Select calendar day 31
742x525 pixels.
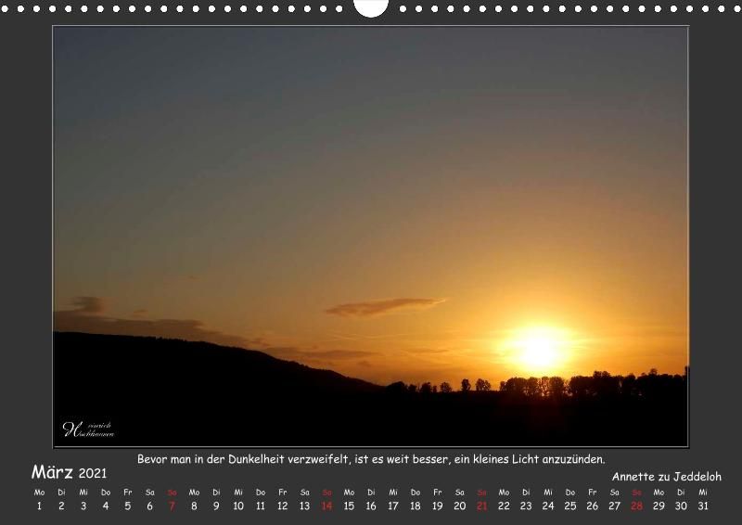pyautogui.click(x=703, y=506)
